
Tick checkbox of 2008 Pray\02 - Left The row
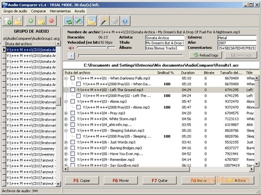(78, 95)
